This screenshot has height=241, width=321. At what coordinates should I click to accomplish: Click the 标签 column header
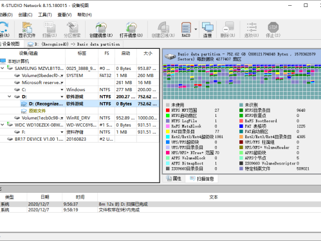(82, 53)
